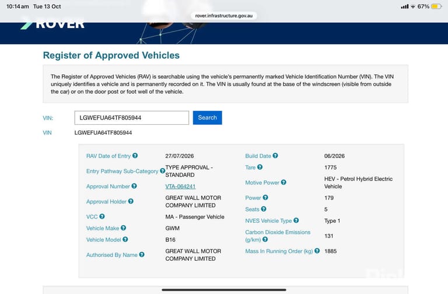Screen dimensions: 448x294
Task: Click the Motive Power label
Action: tap(262, 183)
